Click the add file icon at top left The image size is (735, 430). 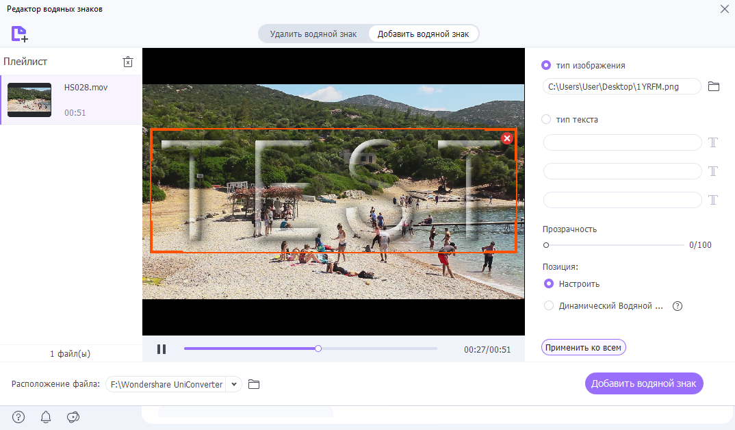point(19,34)
